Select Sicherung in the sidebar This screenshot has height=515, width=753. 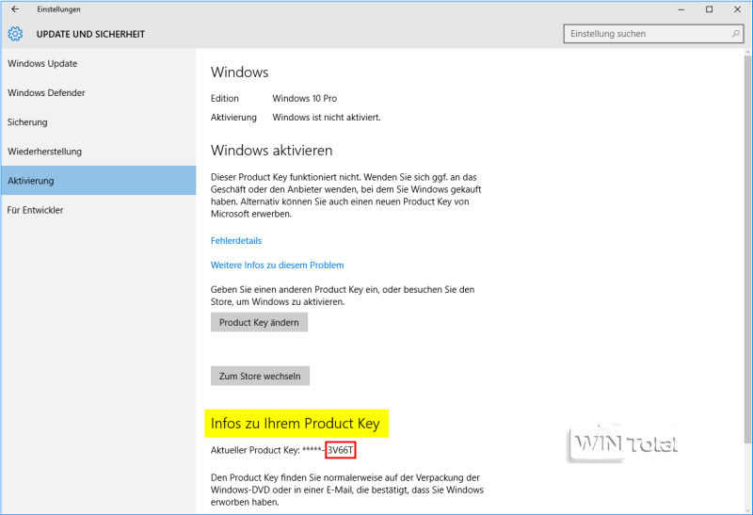pyautogui.click(x=98, y=122)
